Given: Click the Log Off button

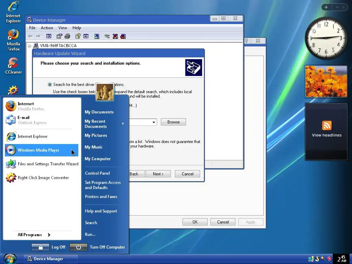Looking at the screenshot, I should click(41, 247).
